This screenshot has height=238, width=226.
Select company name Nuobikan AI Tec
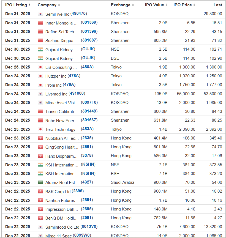click(62, 138)
